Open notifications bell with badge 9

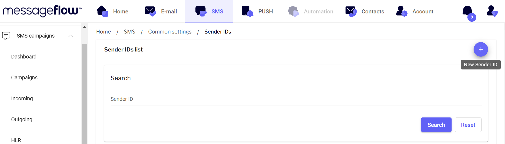tap(468, 12)
